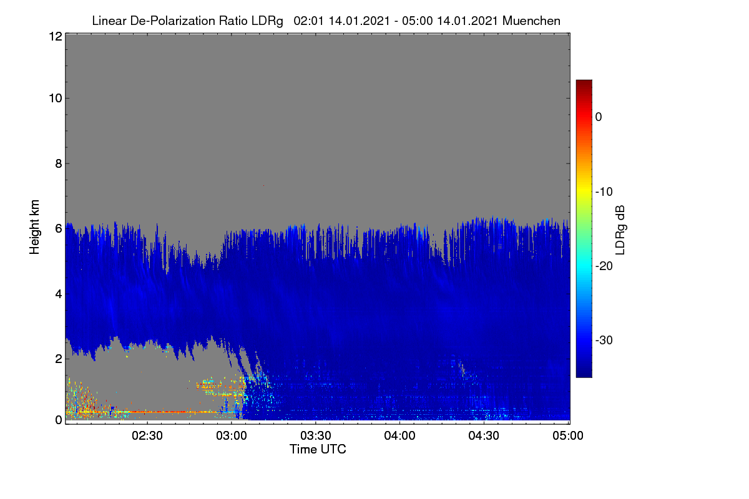This screenshot has width=749, height=499.
Task: Click the 2 km height label
Action: pyautogui.click(x=57, y=359)
